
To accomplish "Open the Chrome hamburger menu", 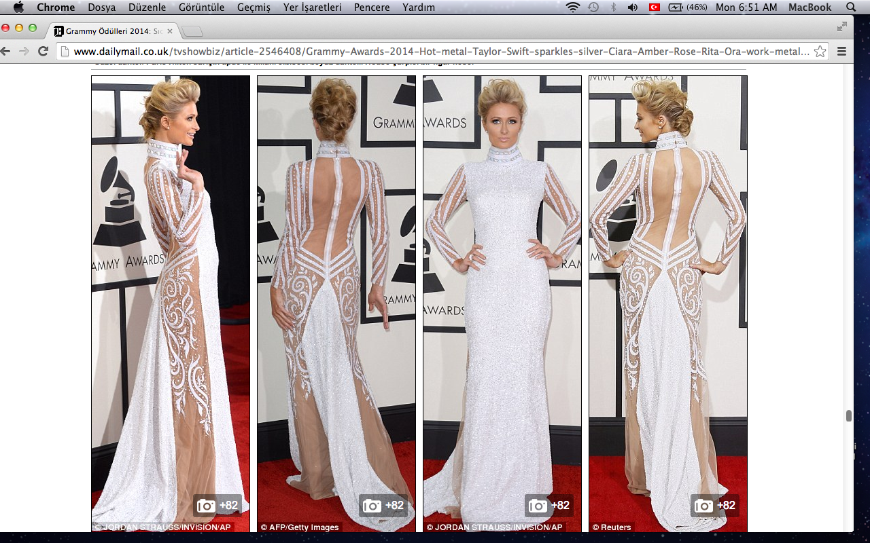I will pos(841,52).
